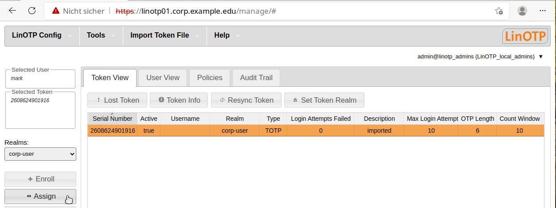
Task: Click Set Token Realm button
Action: click(324, 100)
